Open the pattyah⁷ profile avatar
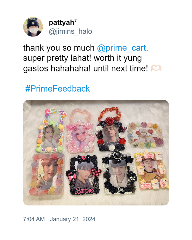This screenshot has width=192, height=240. click(x=33, y=27)
